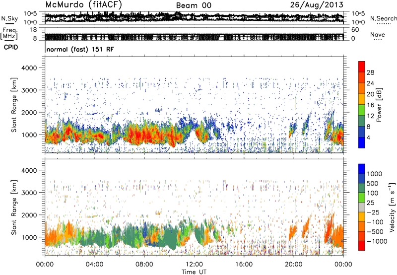The width and height of the screenshot is (397, 275).
Task: Click the N.Sky legend label
Action: tap(9, 18)
